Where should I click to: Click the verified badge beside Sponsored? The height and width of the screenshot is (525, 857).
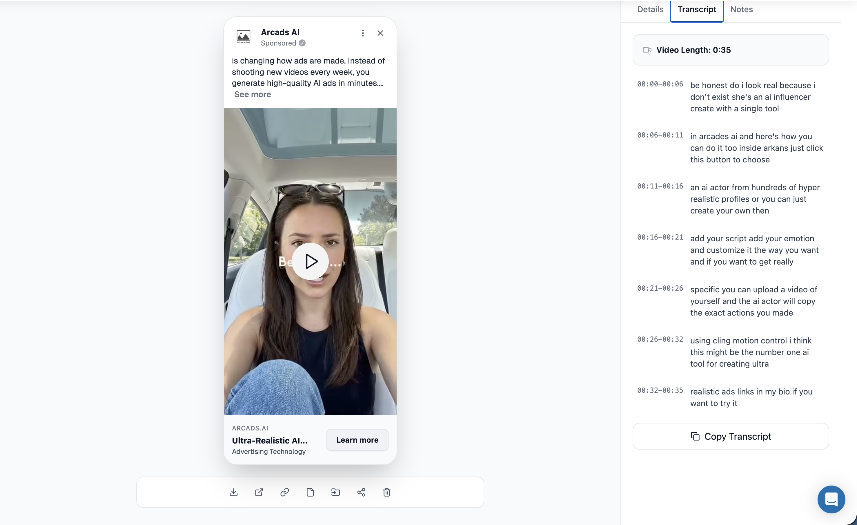click(x=302, y=43)
